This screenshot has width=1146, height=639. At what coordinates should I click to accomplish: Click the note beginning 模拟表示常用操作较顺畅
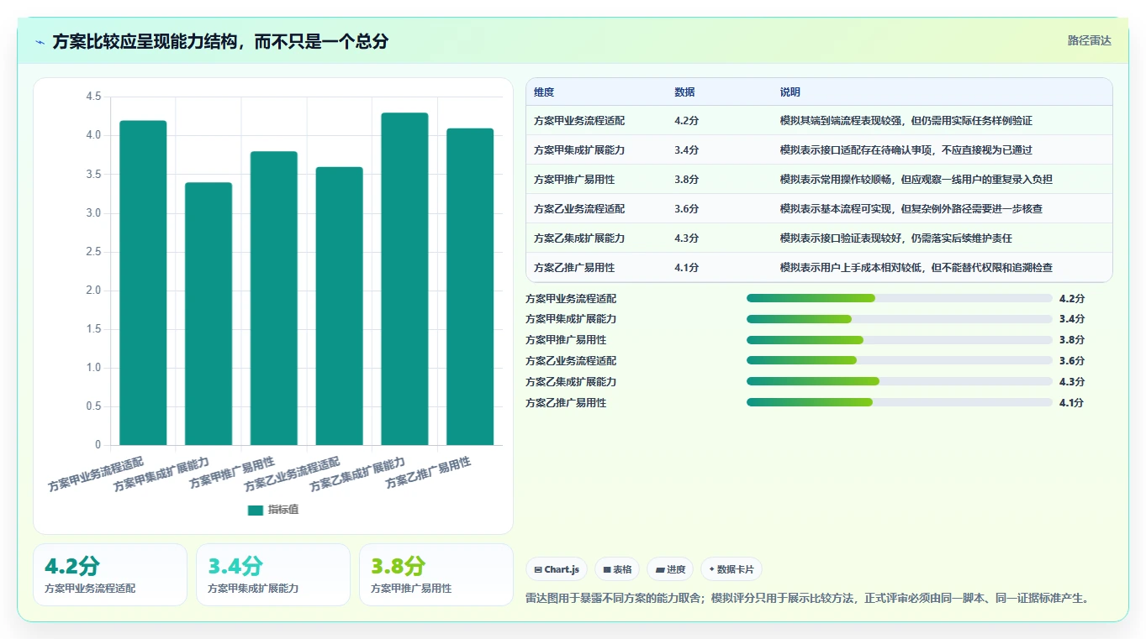coord(916,180)
